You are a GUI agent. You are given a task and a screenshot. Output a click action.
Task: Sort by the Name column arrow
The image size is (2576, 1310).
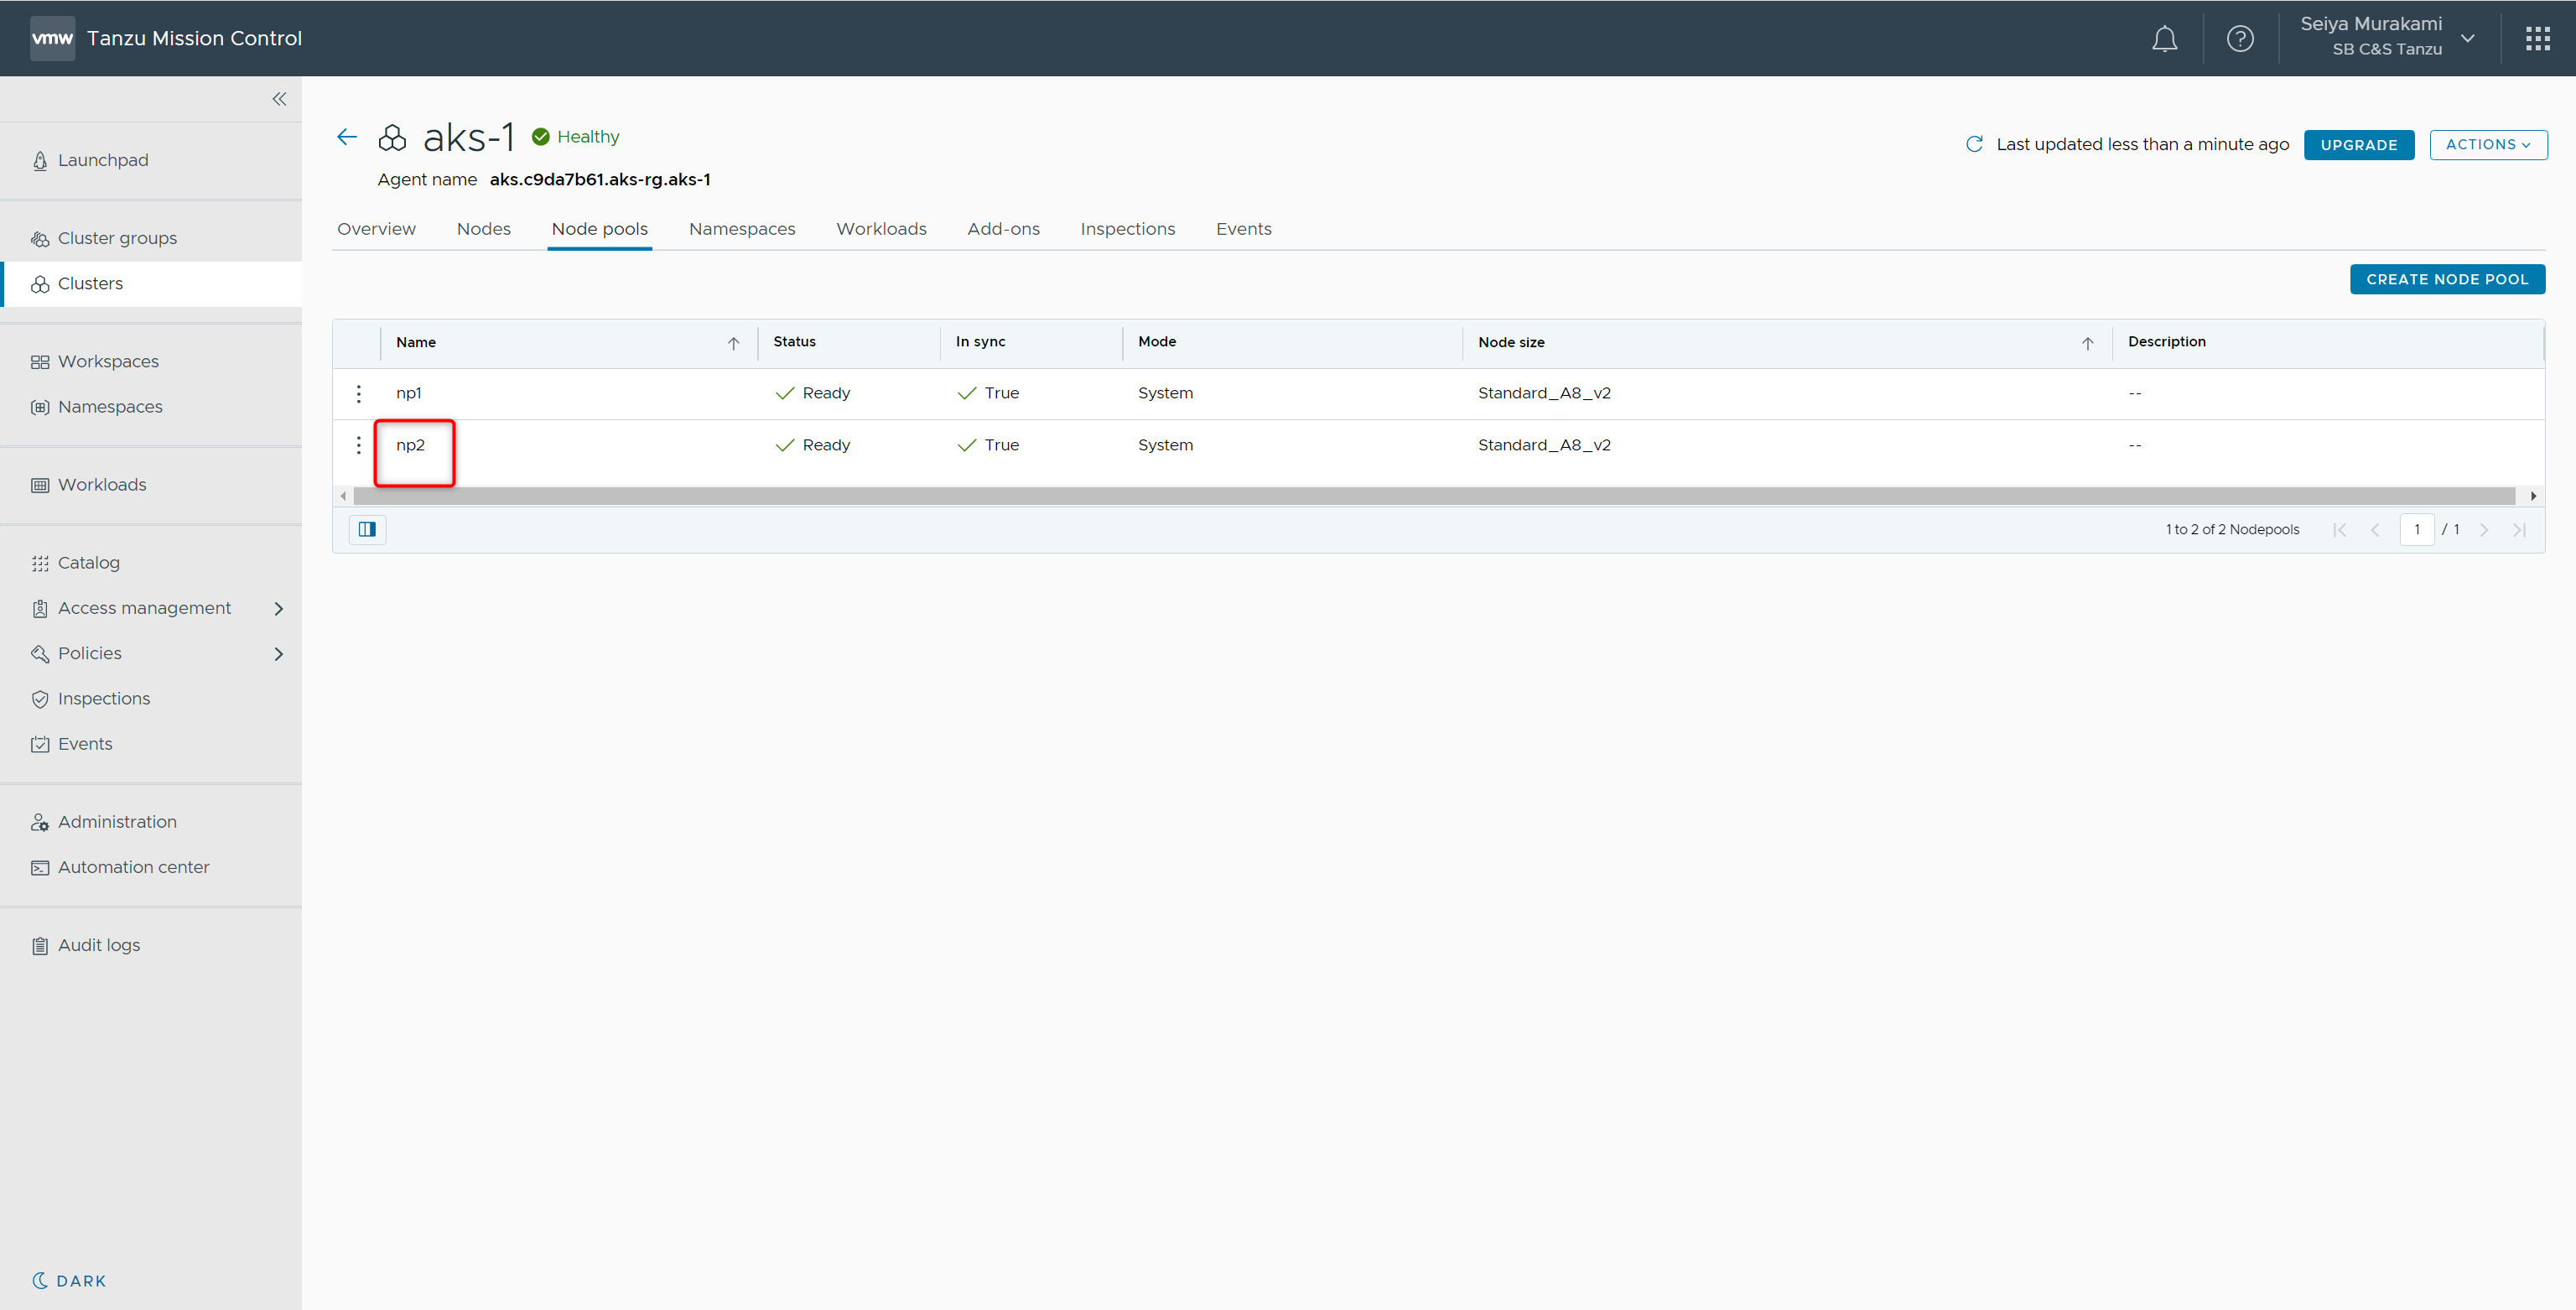[733, 343]
